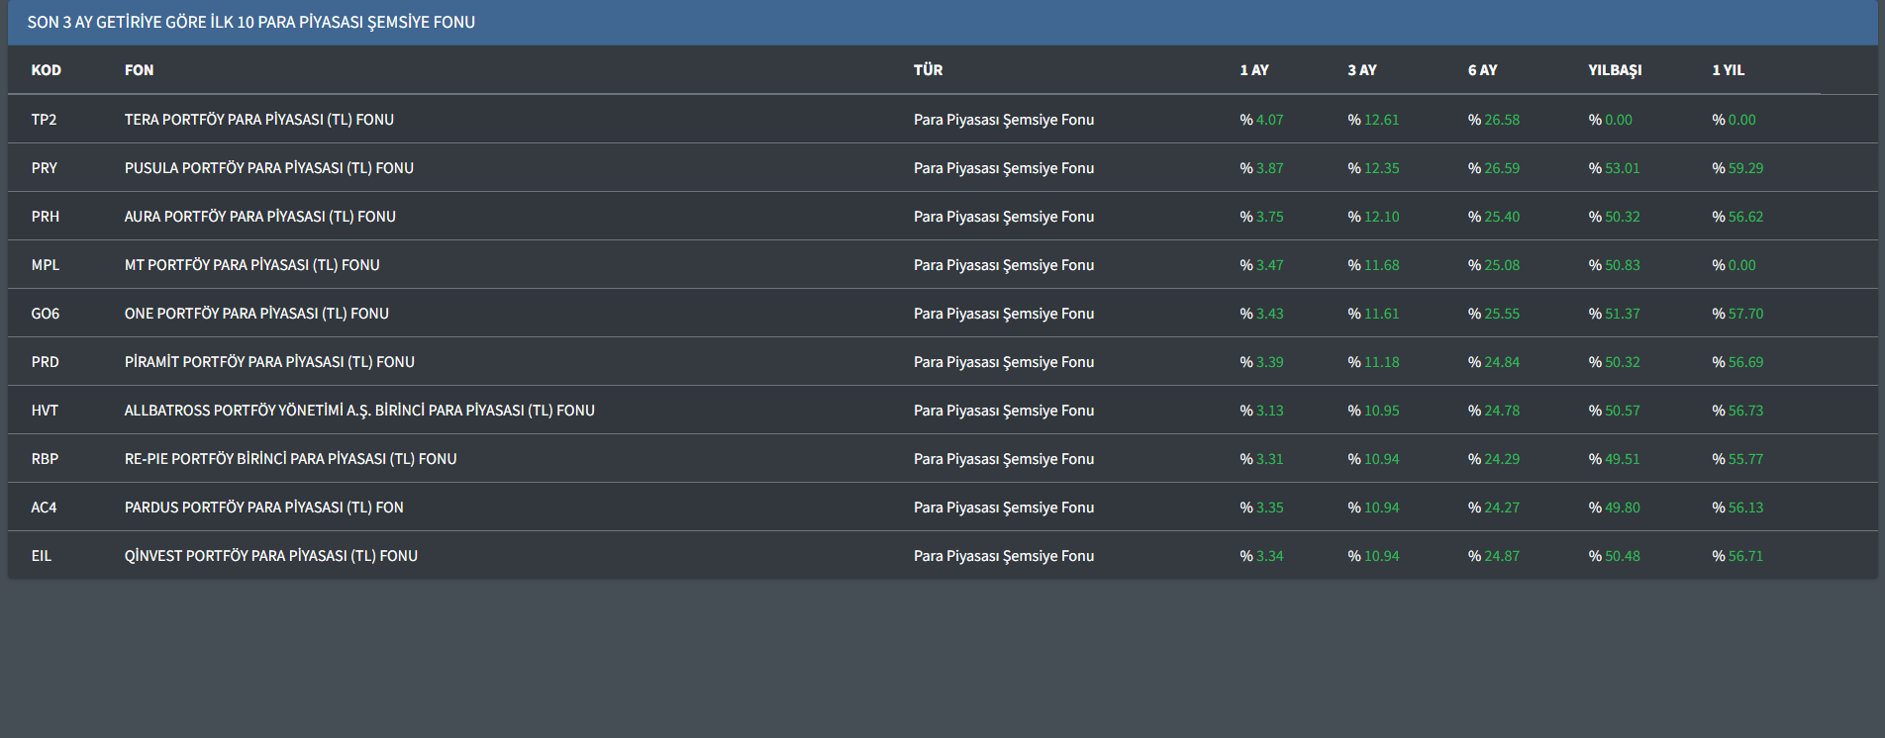The width and height of the screenshot is (1885, 738).
Task: Click the TÜR column header
Action: coord(928,70)
